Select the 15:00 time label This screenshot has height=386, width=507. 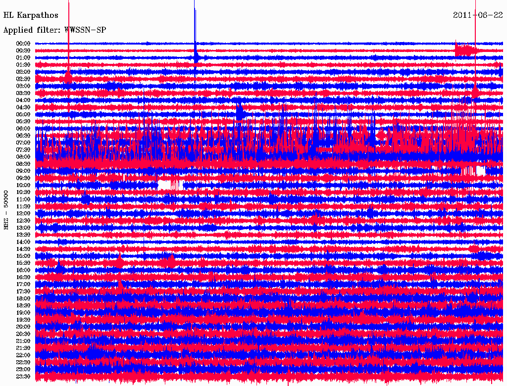click(x=23, y=256)
